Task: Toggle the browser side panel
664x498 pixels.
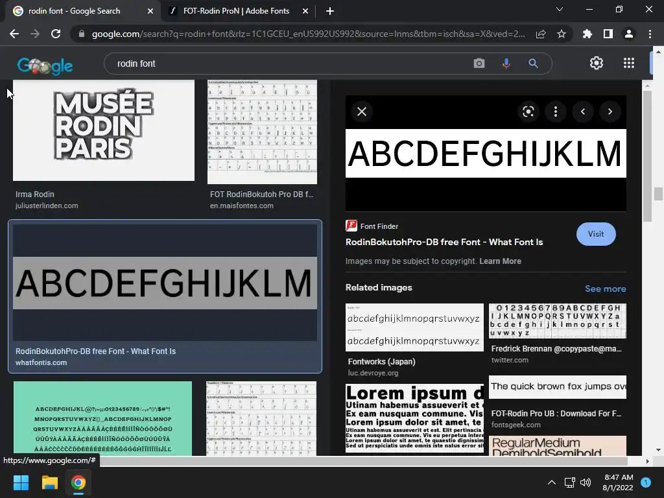Action: (608, 34)
